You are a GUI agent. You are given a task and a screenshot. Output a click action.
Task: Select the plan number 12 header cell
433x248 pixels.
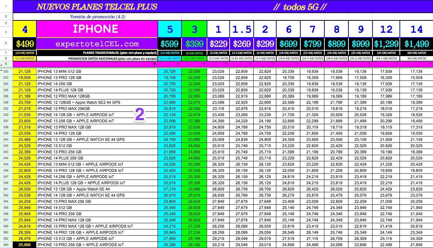click(386, 29)
